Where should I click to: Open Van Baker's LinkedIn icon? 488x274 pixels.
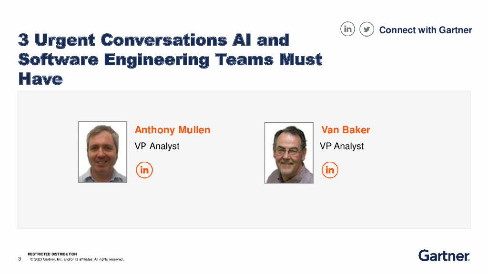pos(330,170)
